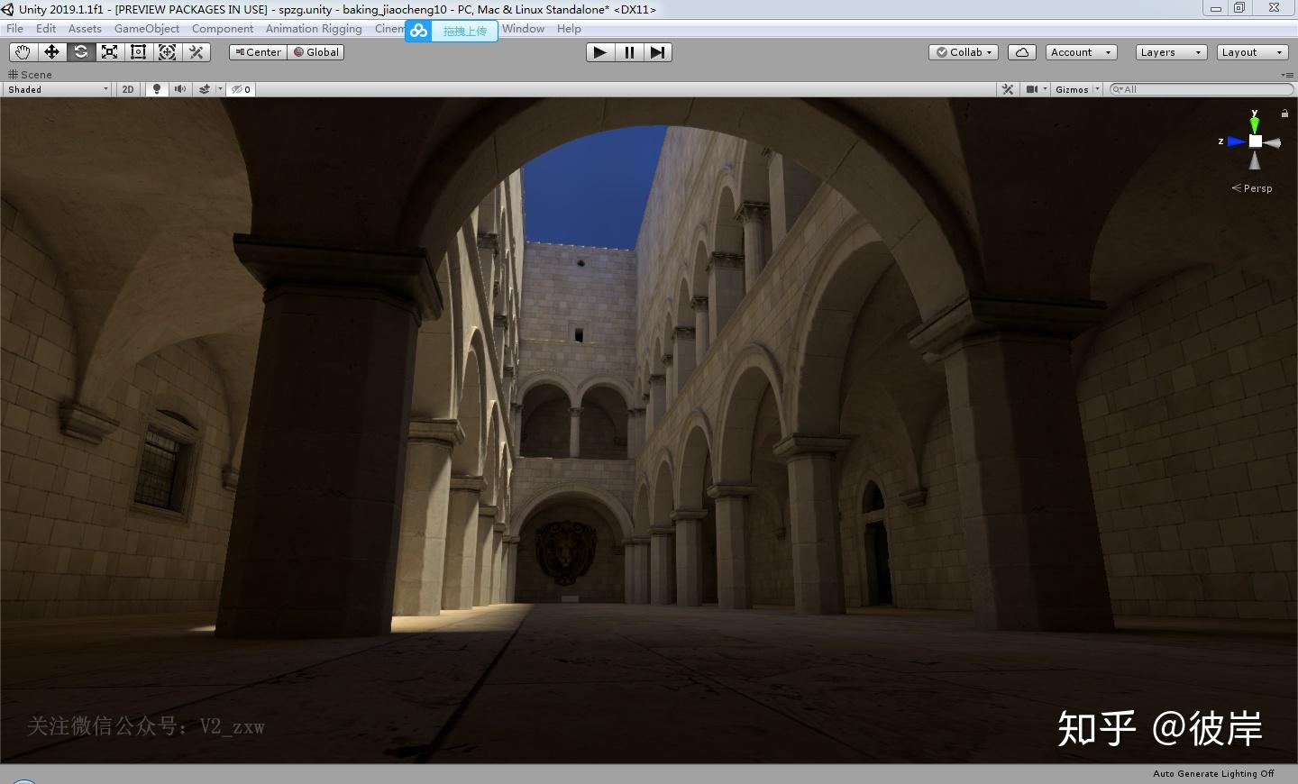Open Scene view component tools panel

click(1008, 89)
